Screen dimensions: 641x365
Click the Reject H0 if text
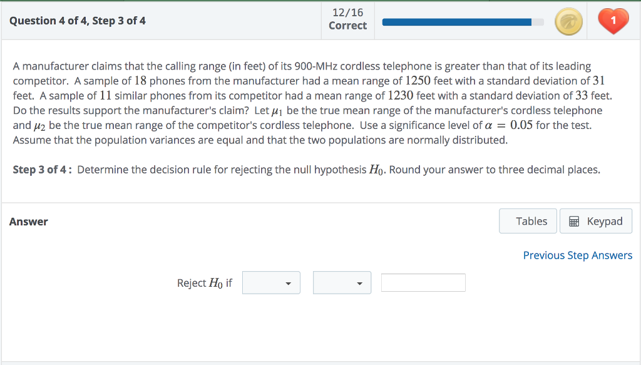204,282
